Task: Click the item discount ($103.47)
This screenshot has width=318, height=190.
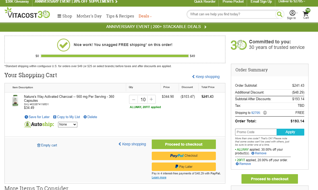Action: (x=188, y=97)
